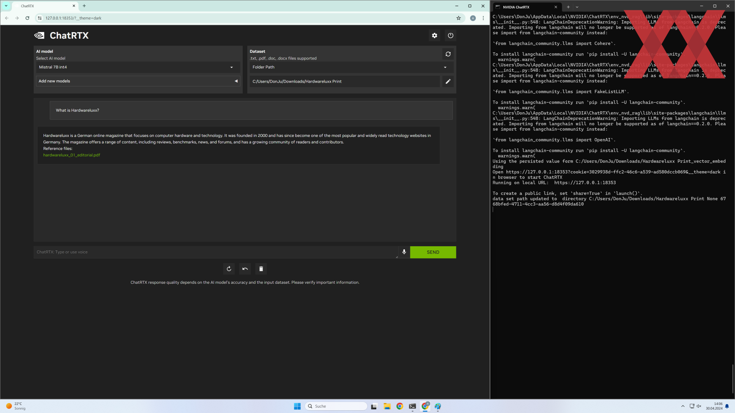Click the NVIDIA logo in header
Viewport: 735px width, 413px height.
tap(39, 36)
